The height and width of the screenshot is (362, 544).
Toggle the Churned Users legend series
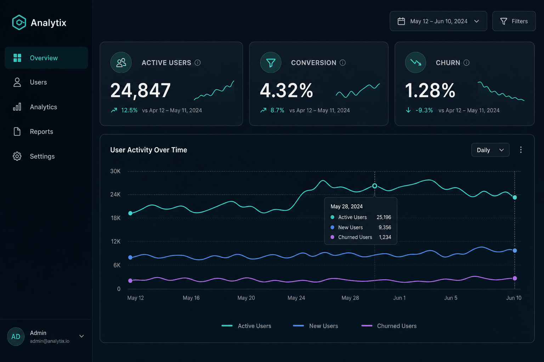[x=389, y=326]
